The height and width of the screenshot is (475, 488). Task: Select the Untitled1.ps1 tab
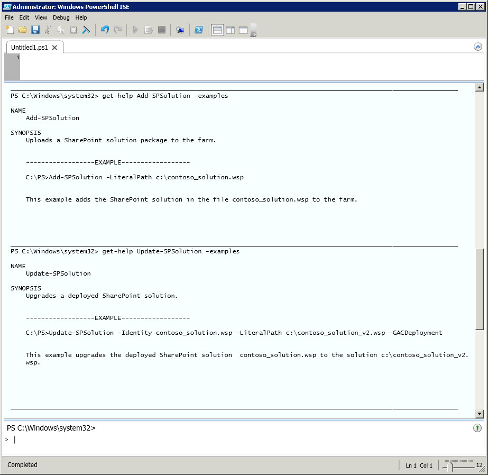[29, 47]
